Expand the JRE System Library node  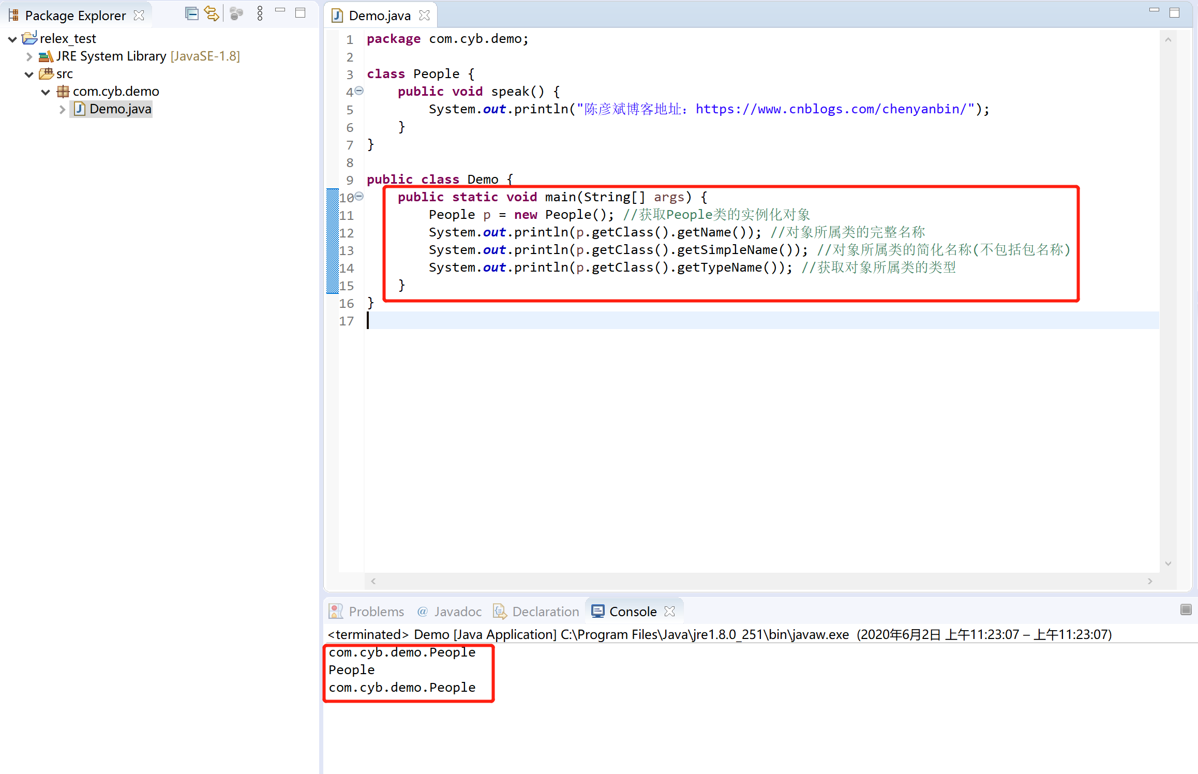tap(29, 56)
